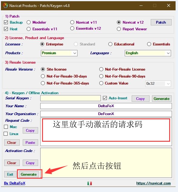Toggle the Backup checkbox
This screenshot has height=192, width=178.
pyautogui.click(x=6, y=22)
